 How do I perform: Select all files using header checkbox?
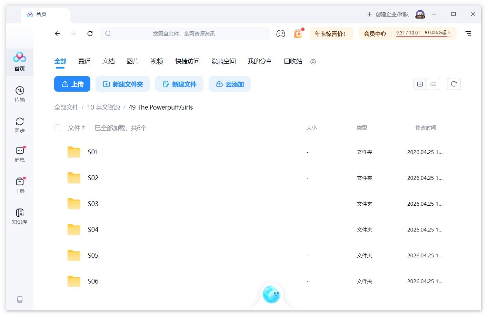[58, 127]
